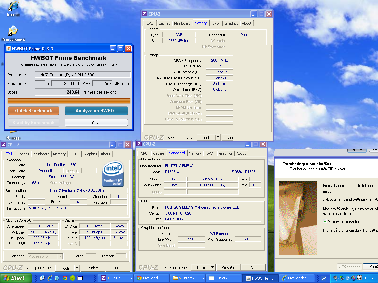Click Analyze on HWBOT button
Screen dimensions: 378x283
(x=96, y=111)
